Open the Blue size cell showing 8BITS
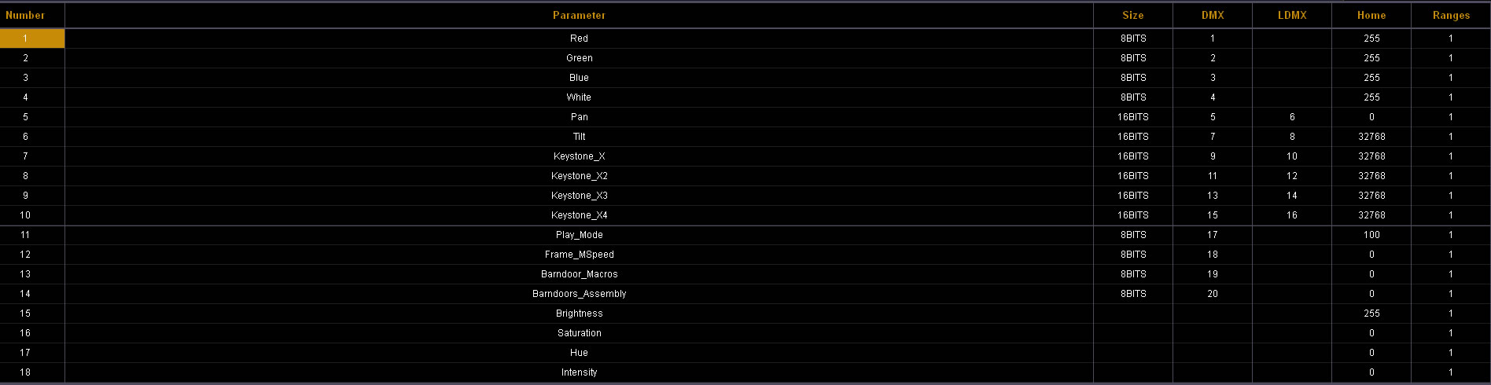Screen dimensions: 1491x385 pos(1133,78)
